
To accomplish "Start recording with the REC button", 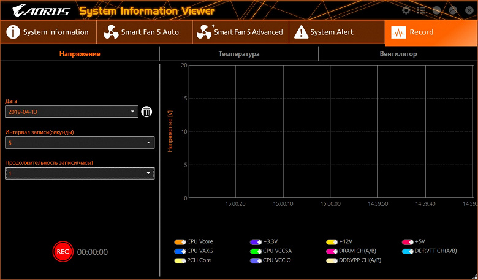I will (x=62, y=252).
